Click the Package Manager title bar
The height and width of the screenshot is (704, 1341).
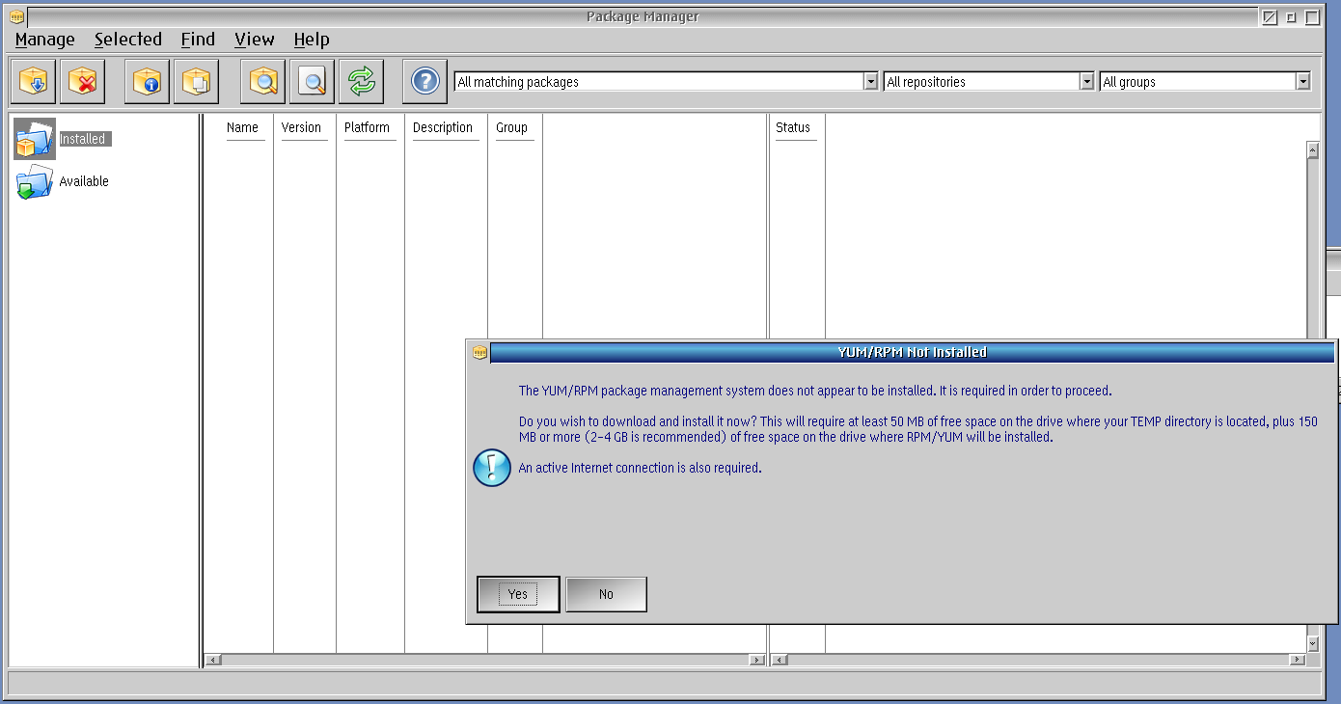(x=643, y=16)
